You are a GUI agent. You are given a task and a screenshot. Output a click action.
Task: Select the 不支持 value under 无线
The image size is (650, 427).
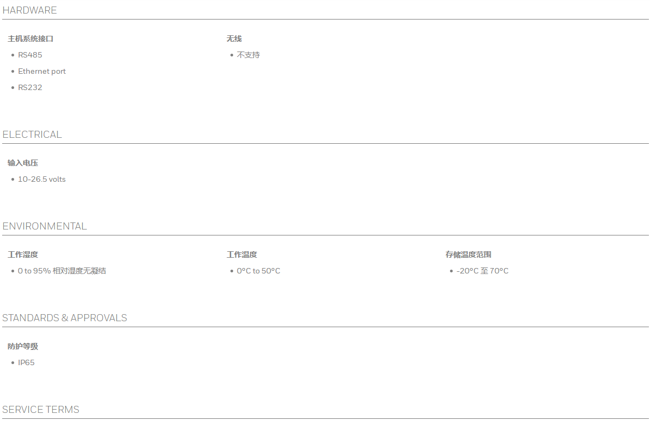pyautogui.click(x=248, y=55)
